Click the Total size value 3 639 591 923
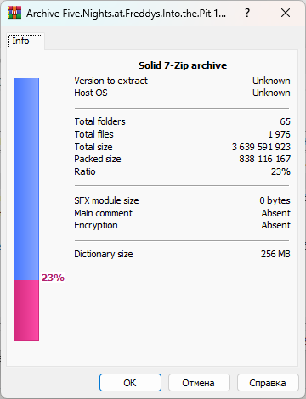Image resolution: width=306 pixels, height=399 pixels. coord(261,147)
